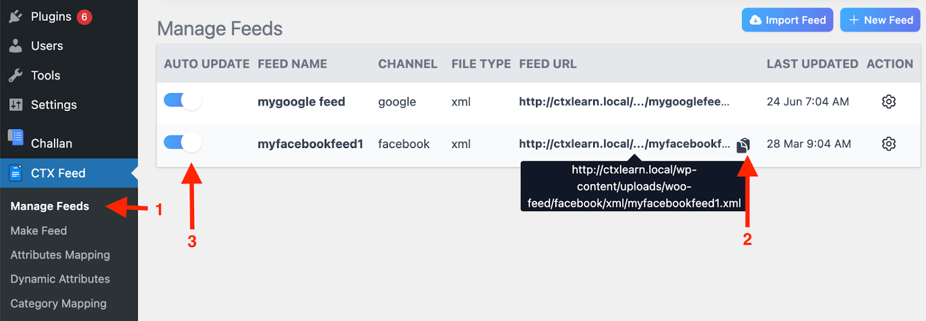Go to Attributes Mapping page
This screenshot has height=321, width=926.
(60, 255)
